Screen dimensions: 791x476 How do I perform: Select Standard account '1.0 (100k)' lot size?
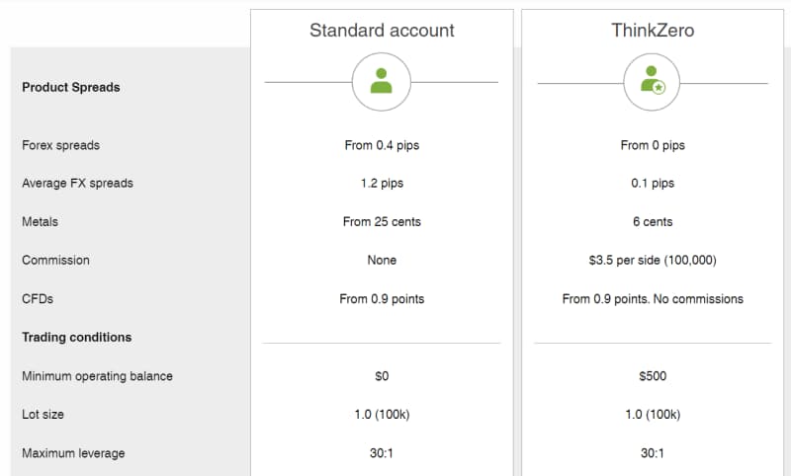382,414
